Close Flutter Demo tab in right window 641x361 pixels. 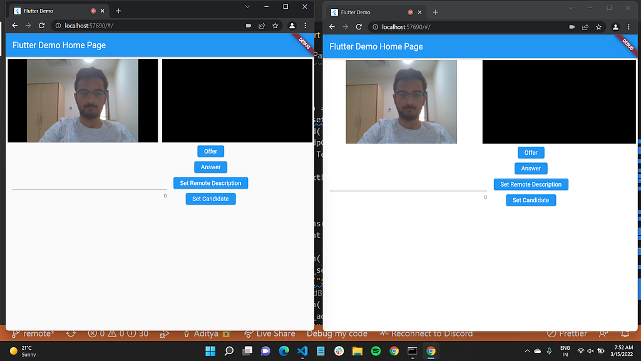coord(420,13)
